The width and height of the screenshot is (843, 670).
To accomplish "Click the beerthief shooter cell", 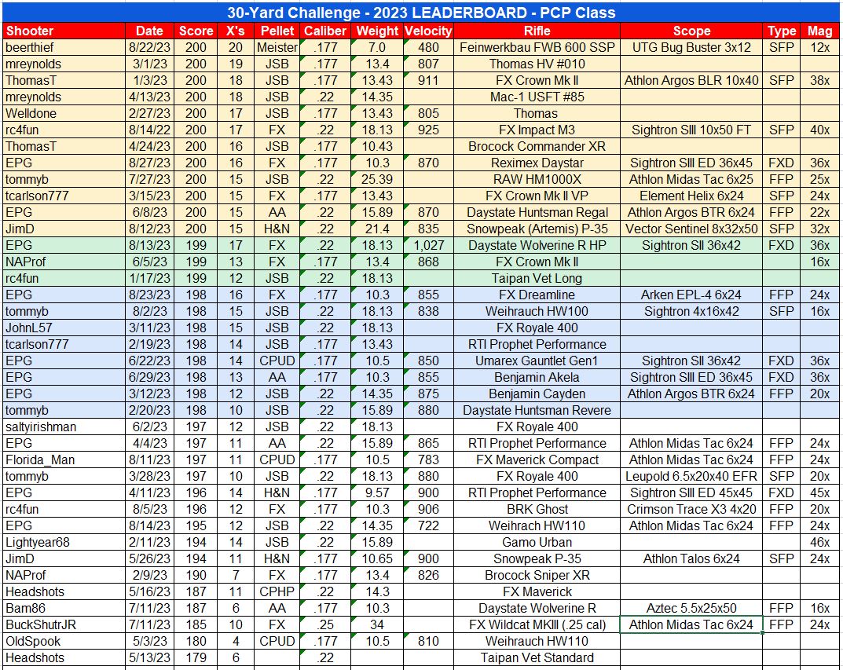I will click(x=64, y=47).
